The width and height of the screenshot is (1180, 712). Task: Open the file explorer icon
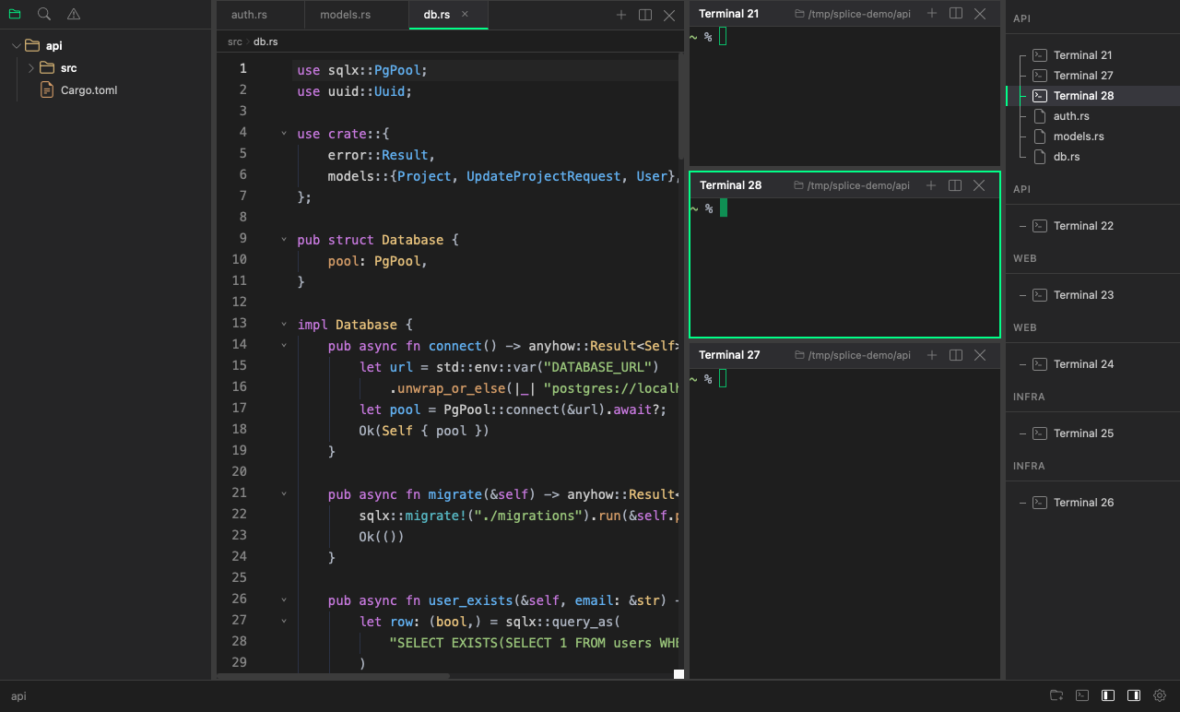click(14, 14)
